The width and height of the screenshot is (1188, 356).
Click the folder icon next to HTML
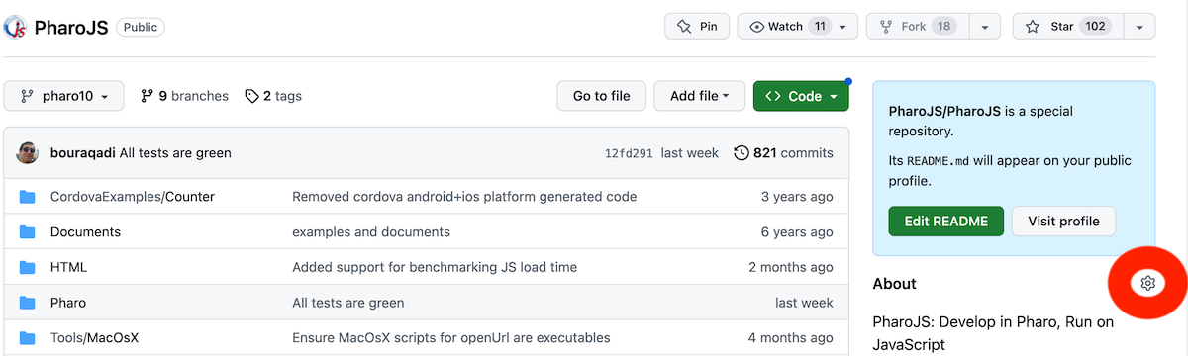tap(28, 267)
